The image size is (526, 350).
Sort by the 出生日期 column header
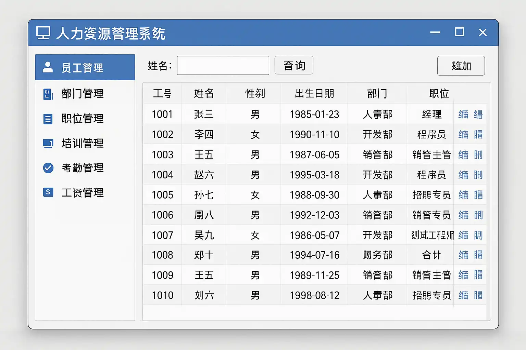click(x=314, y=93)
